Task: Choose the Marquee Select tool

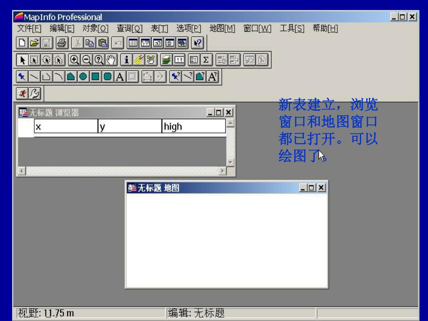Action: (x=34, y=60)
